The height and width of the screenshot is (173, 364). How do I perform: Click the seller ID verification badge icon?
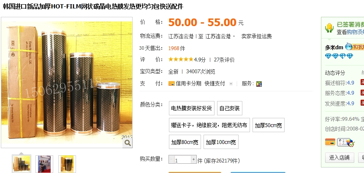346,142
